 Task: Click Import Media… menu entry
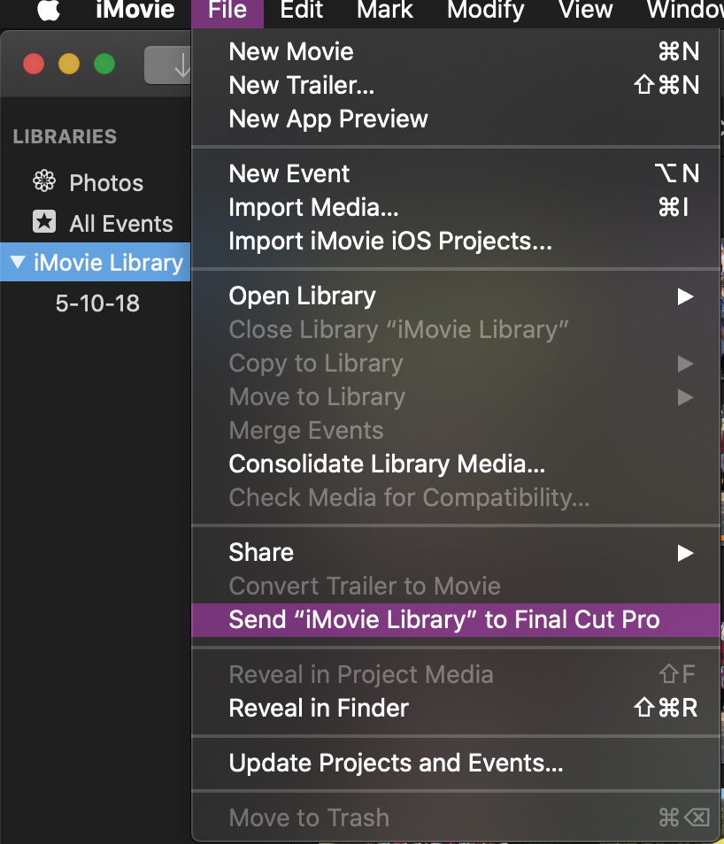pos(313,207)
